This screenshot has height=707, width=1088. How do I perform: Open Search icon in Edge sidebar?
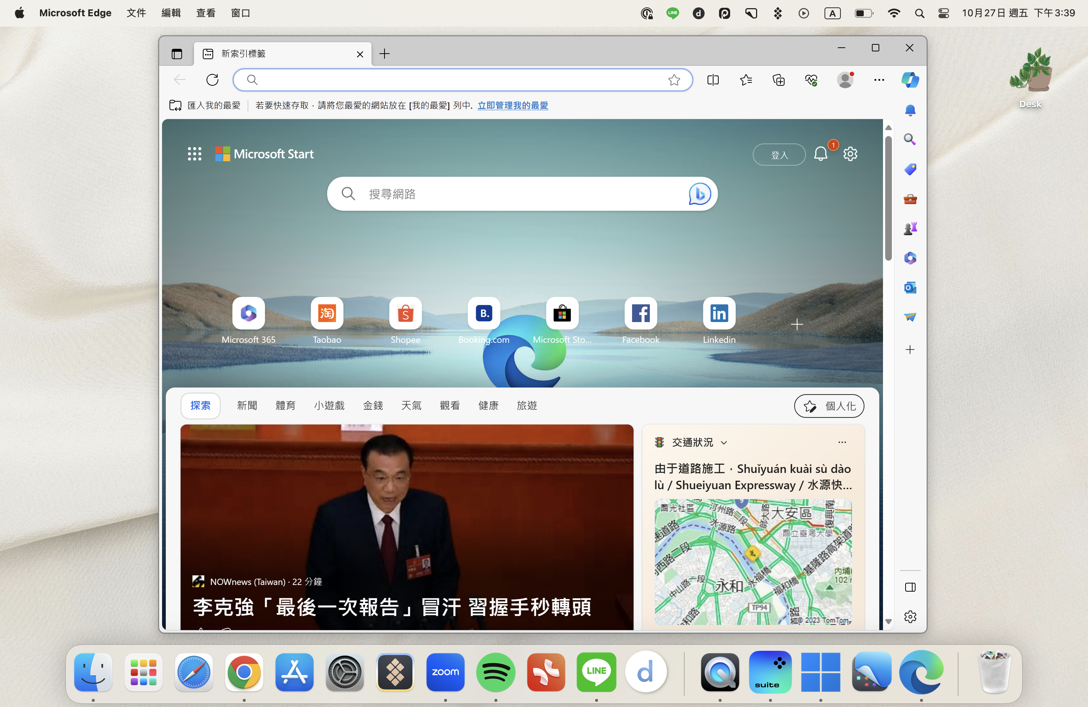[910, 139]
